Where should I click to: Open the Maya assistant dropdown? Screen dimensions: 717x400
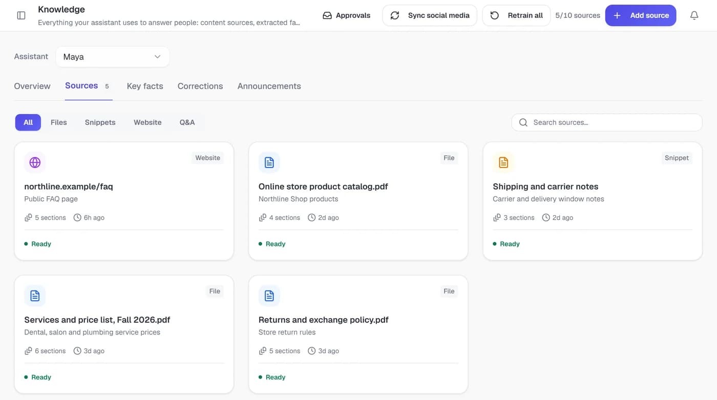[112, 57]
